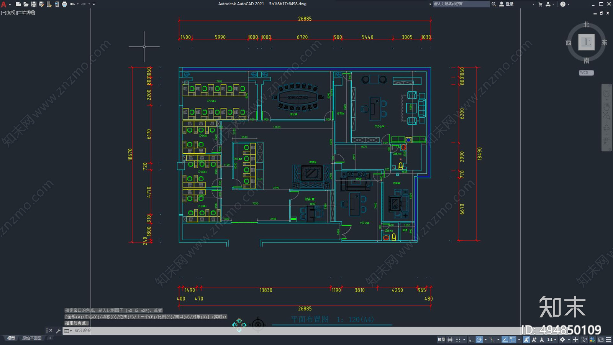Screen dimensions: 613x345
Task: Click the 模型 space button in status bar
Action: [441, 340]
